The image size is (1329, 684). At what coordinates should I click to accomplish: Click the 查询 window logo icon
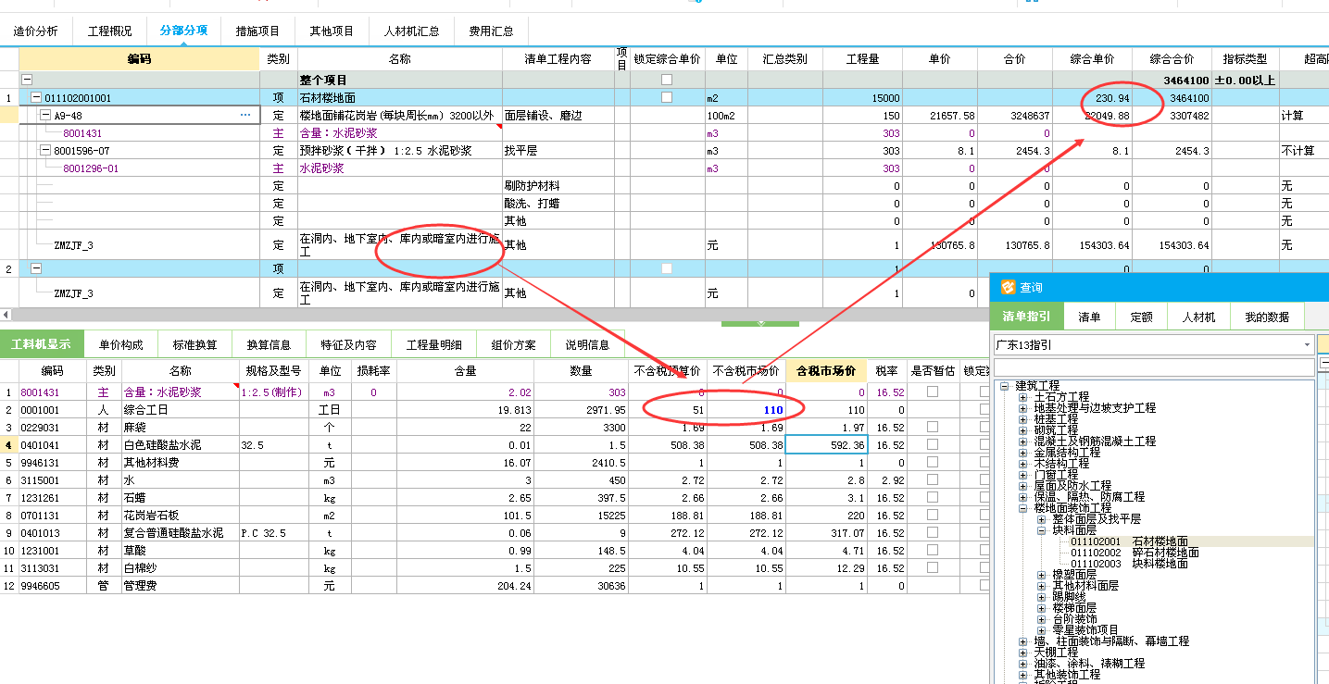coord(1009,287)
